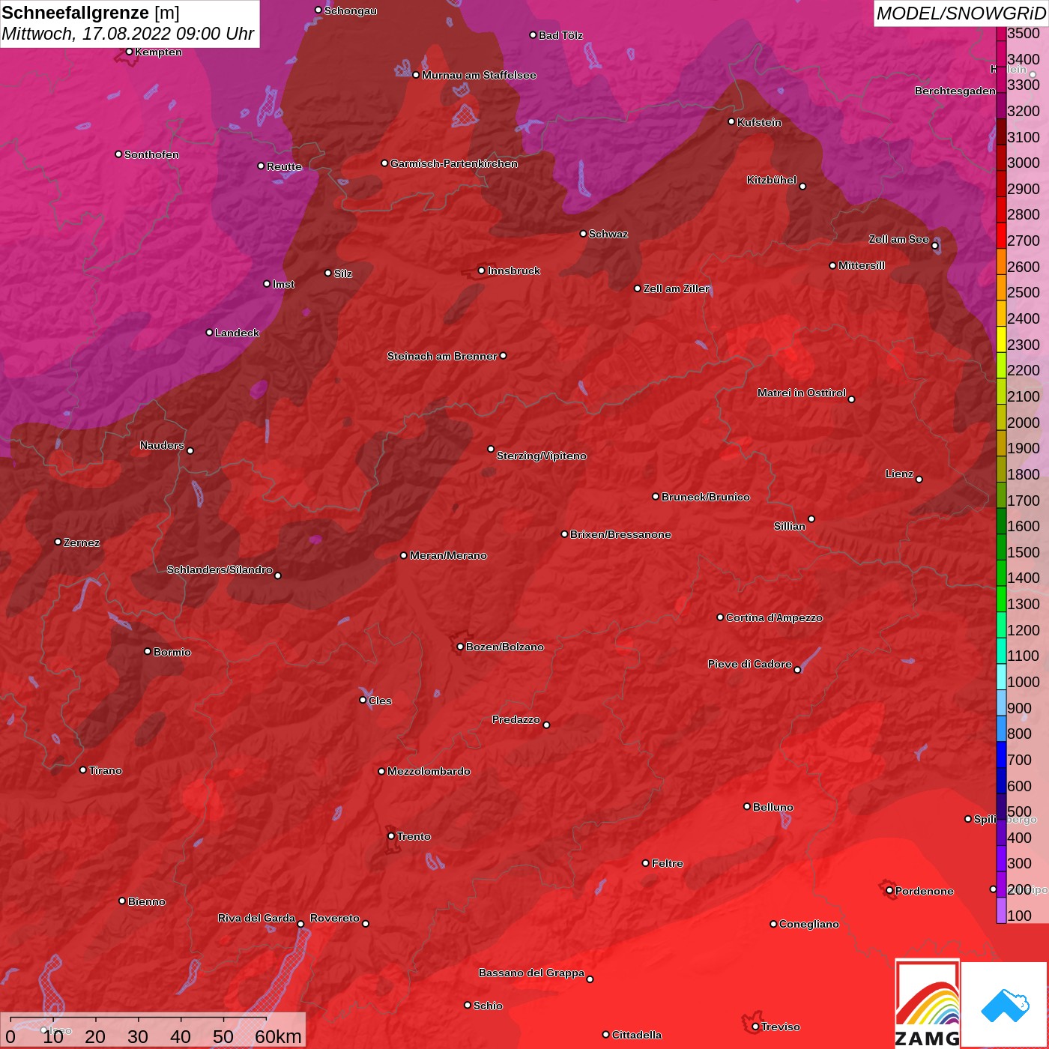1049x1049 pixels.
Task: Click the Matrei in Osttirol label
Action: (x=802, y=393)
